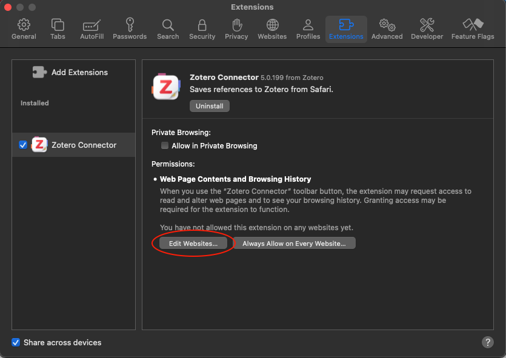Open the AutoFill settings pane
Viewport: 506px width, 358px height.
(92, 29)
